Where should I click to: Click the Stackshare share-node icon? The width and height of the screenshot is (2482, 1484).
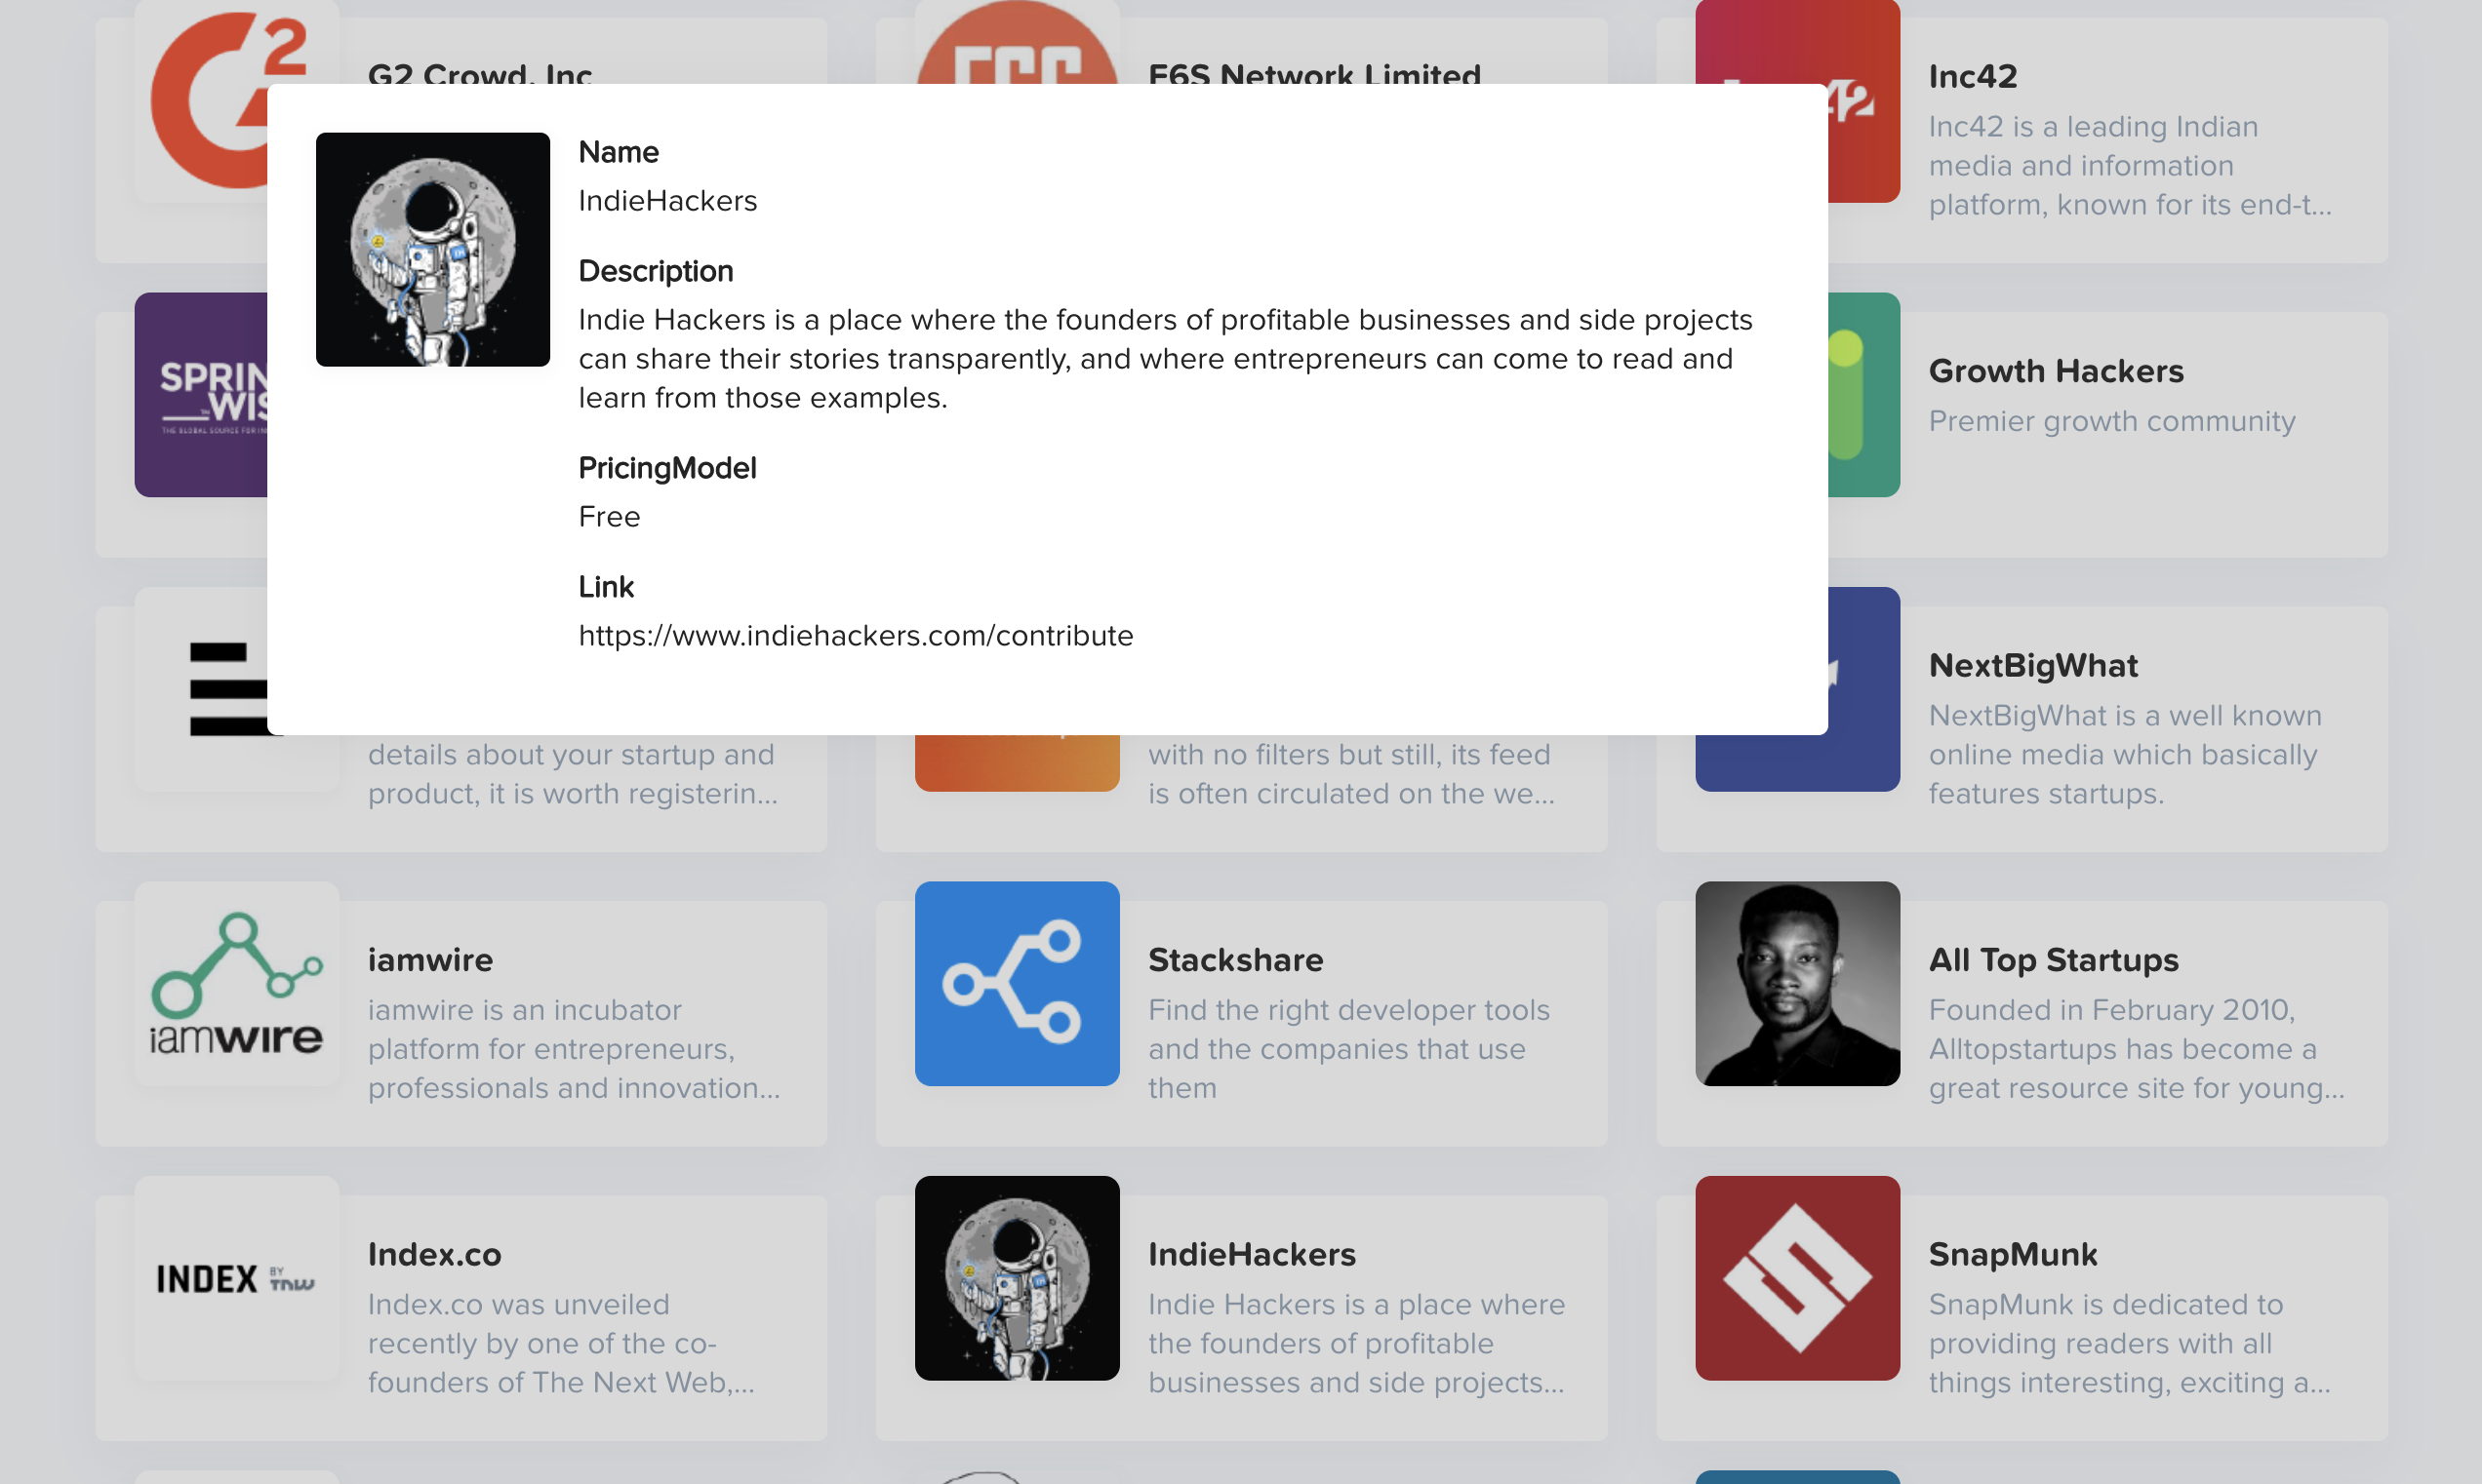pos(1017,983)
